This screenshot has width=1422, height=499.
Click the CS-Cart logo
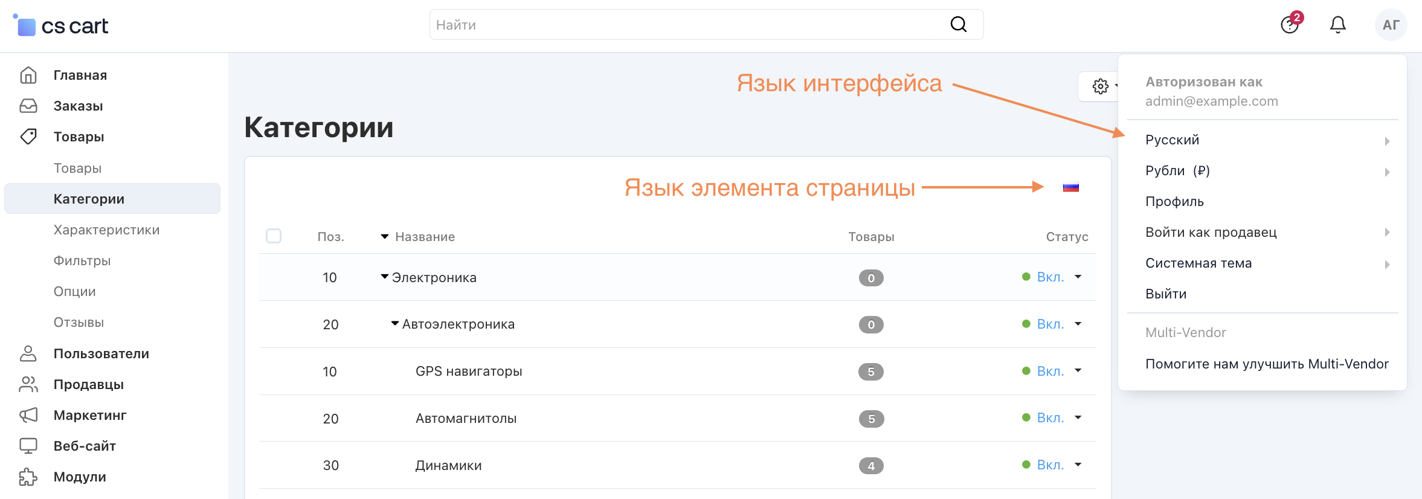click(x=61, y=26)
